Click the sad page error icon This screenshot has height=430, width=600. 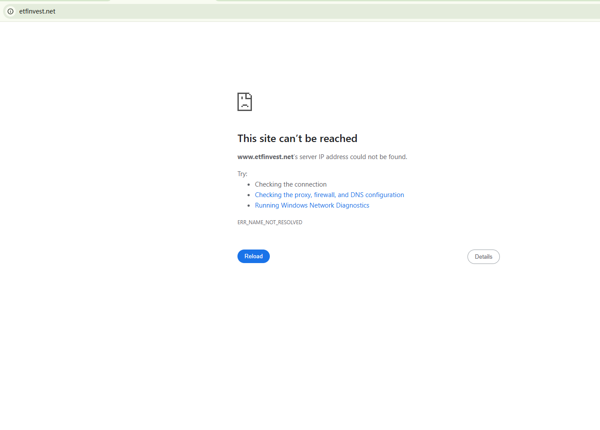tap(244, 102)
